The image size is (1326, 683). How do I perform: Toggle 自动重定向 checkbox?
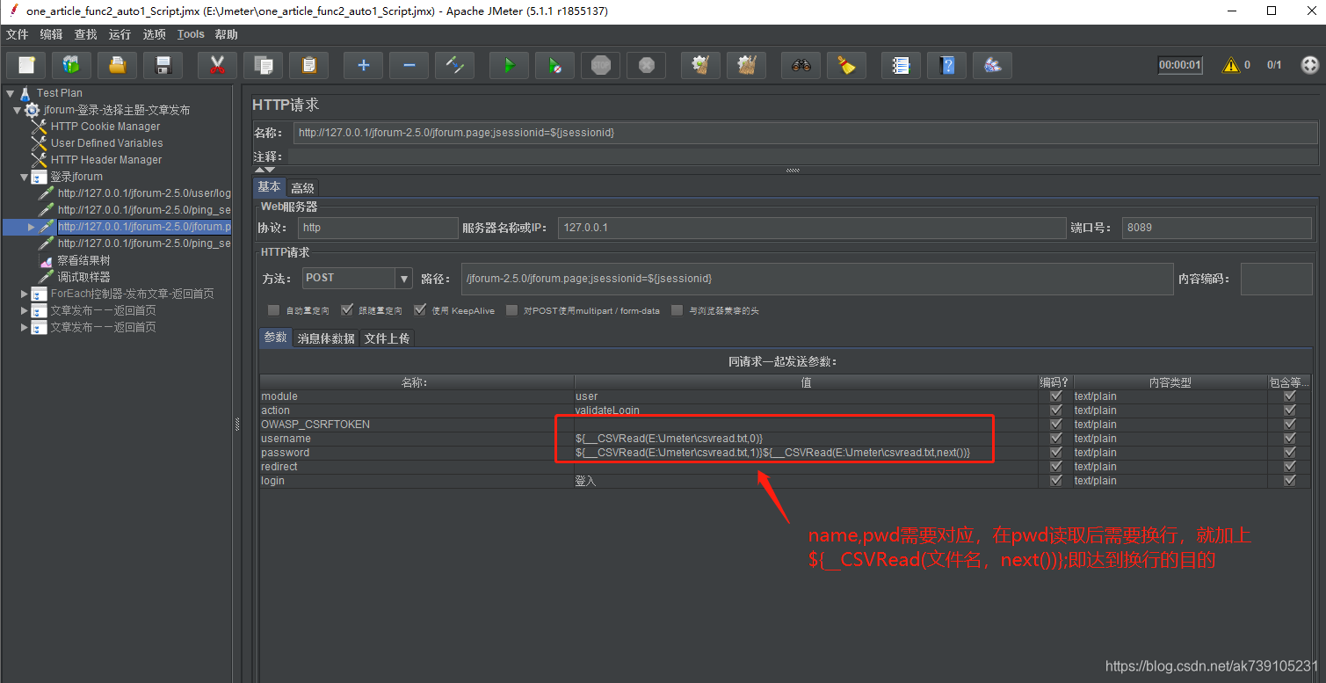[273, 310]
